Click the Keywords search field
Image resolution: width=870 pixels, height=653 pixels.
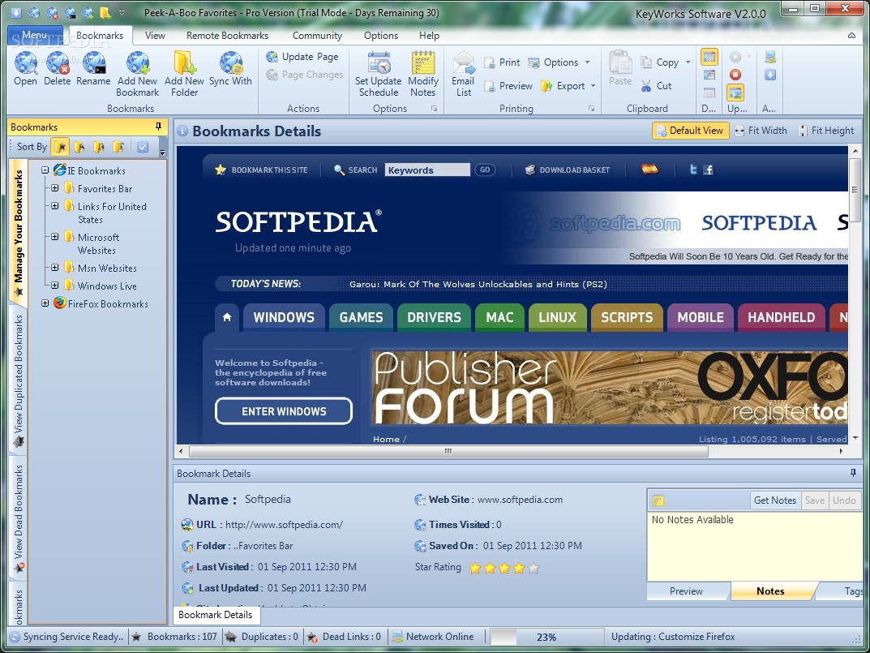click(x=427, y=170)
